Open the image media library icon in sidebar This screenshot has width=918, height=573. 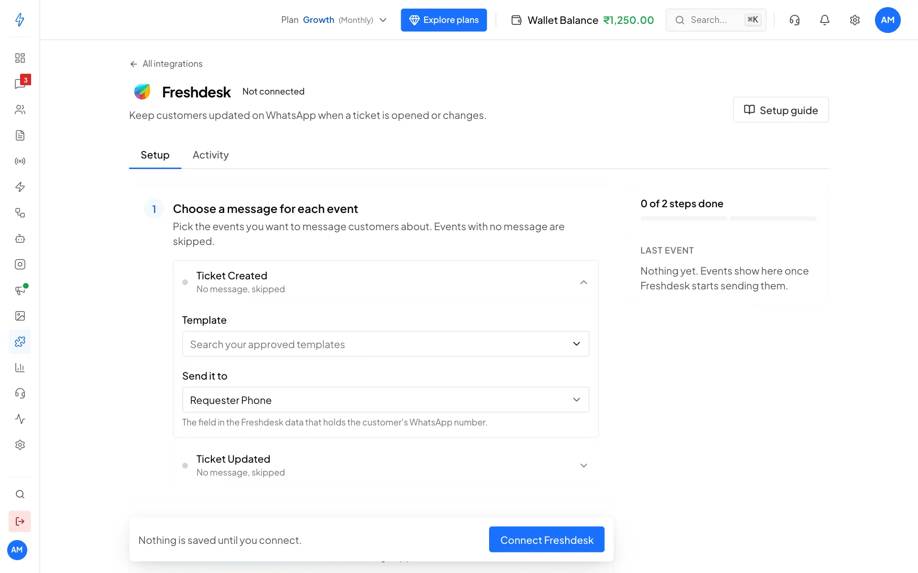coord(20,316)
